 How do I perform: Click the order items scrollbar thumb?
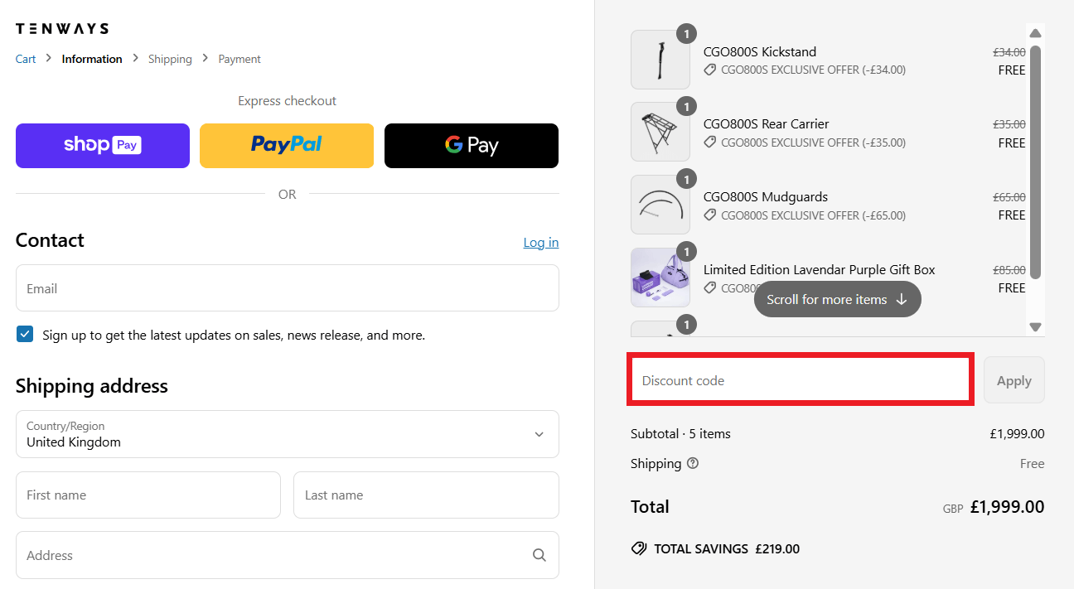tap(1035, 162)
